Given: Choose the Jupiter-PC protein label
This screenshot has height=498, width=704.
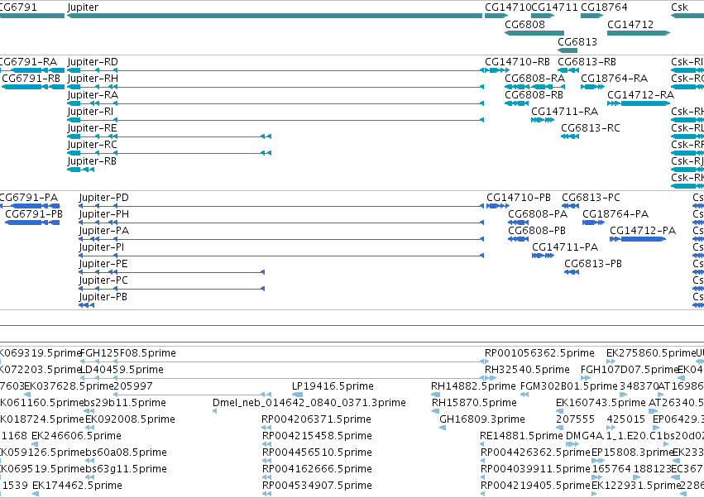Looking at the screenshot, I should [x=103, y=281].
